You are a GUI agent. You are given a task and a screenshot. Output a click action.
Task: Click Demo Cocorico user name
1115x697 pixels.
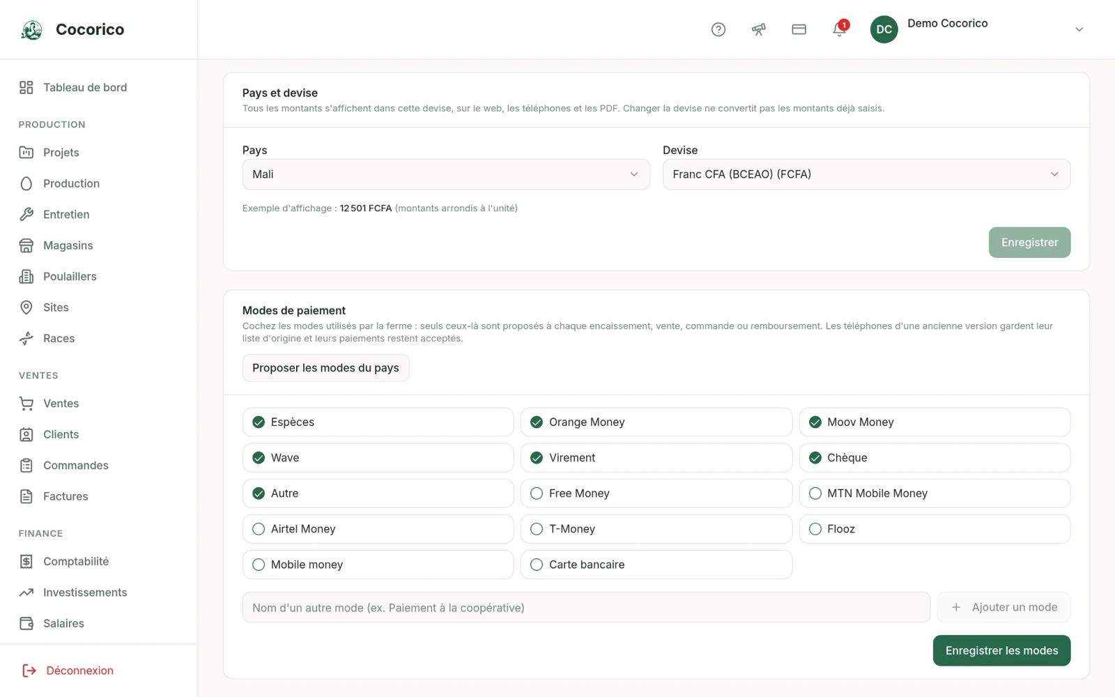point(947,23)
